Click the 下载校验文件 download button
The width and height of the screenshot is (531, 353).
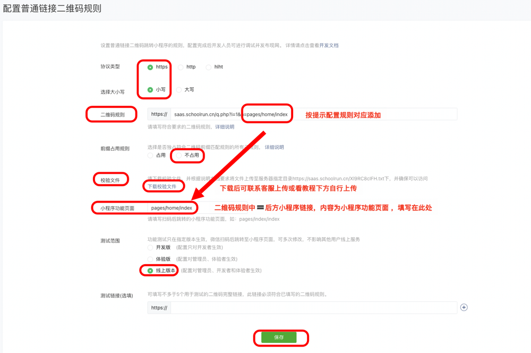point(163,186)
